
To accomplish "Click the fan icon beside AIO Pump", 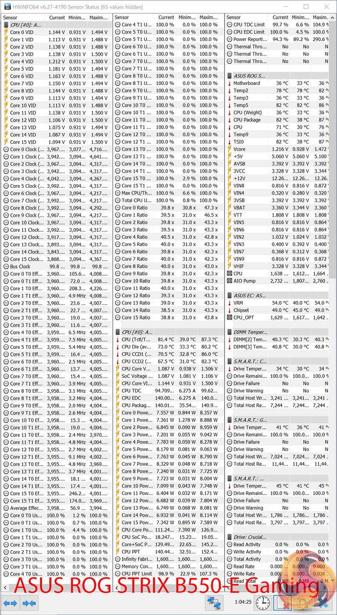I will click(x=229, y=281).
